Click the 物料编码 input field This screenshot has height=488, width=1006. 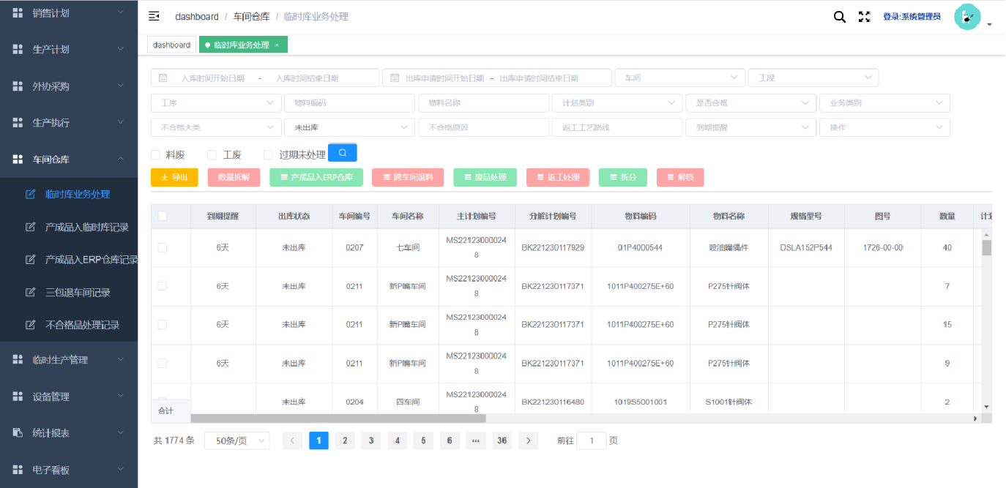[x=349, y=103]
